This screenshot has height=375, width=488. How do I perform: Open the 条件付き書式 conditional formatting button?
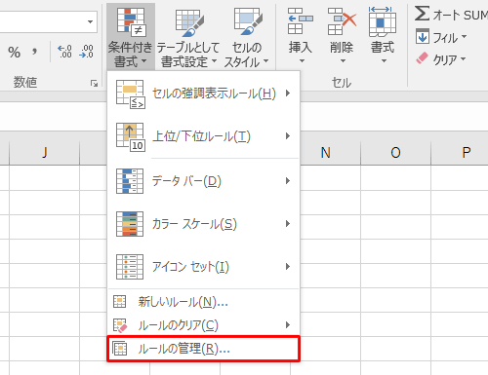(x=131, y=37)
